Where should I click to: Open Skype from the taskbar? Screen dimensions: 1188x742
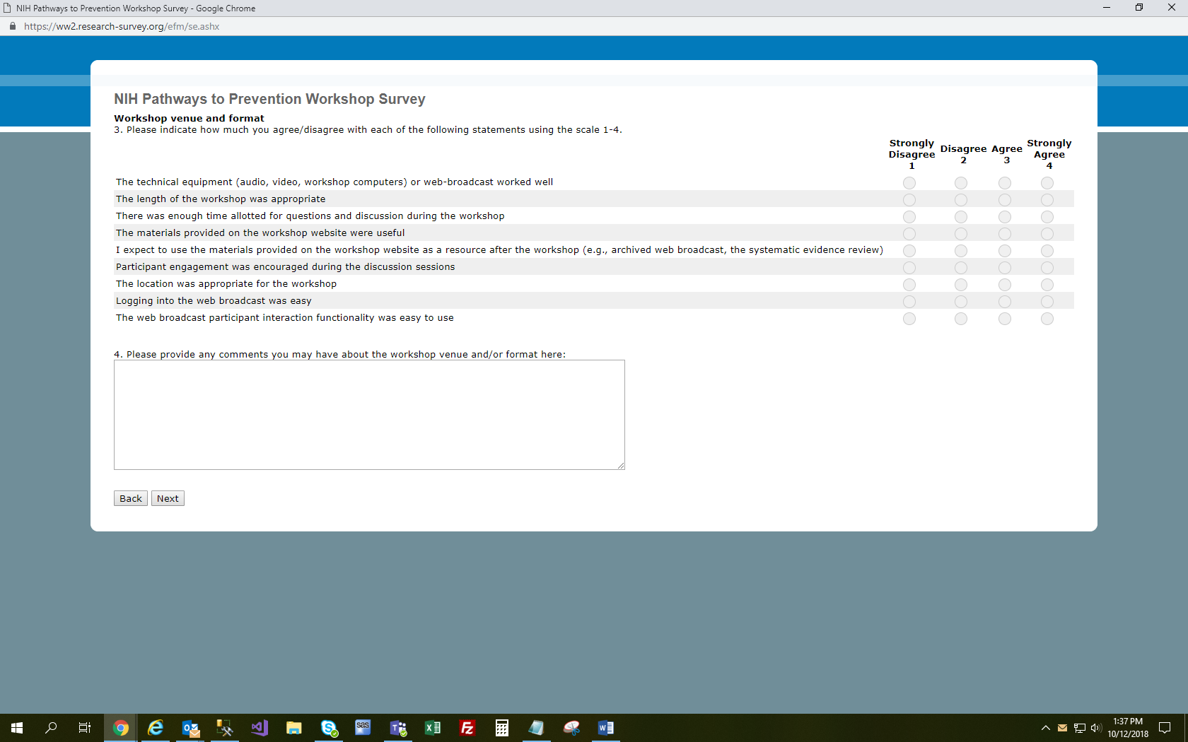coord(329,728)
